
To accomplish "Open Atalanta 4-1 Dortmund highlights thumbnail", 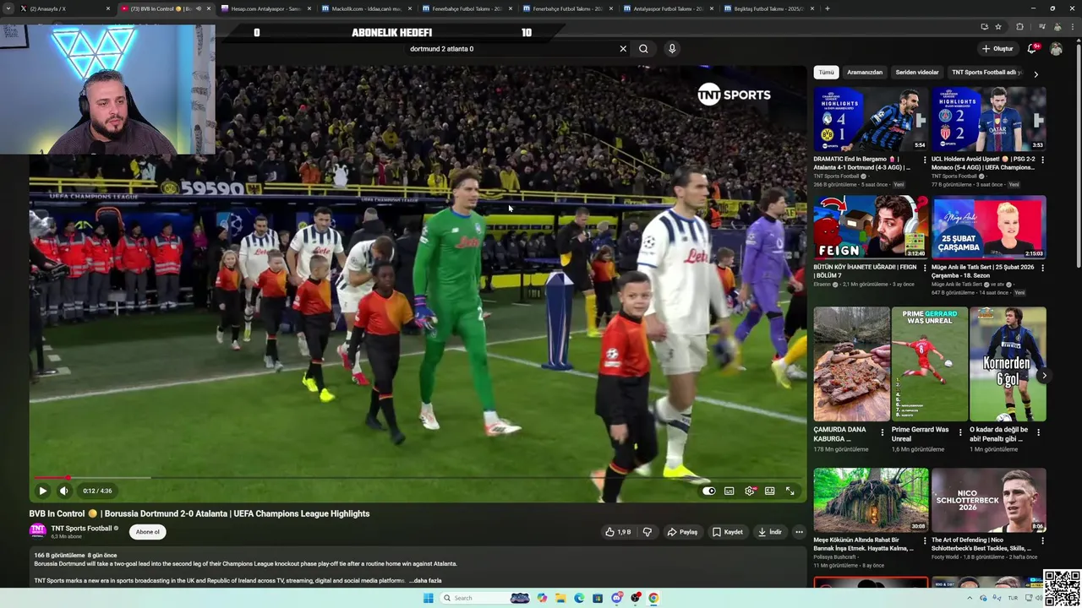I will click(x=871, y=119).
